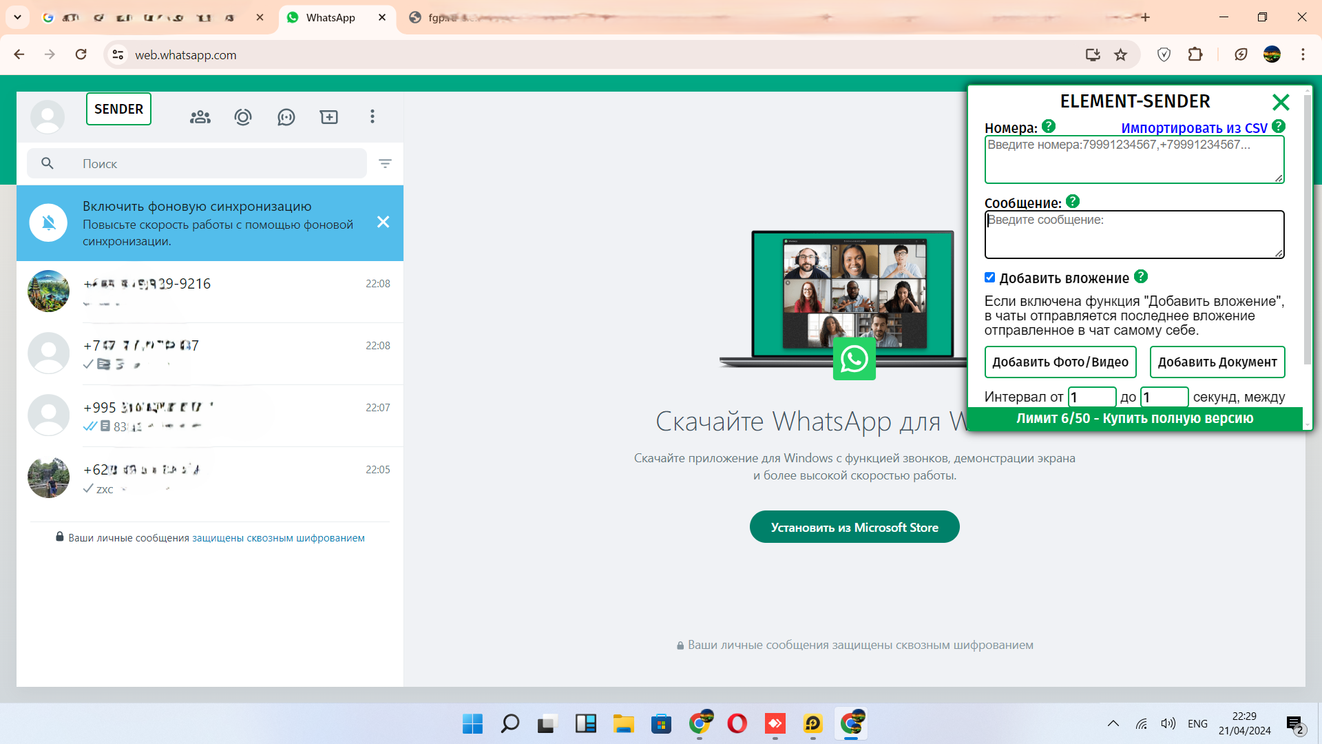Open File Explorer from taskbar

624,723
